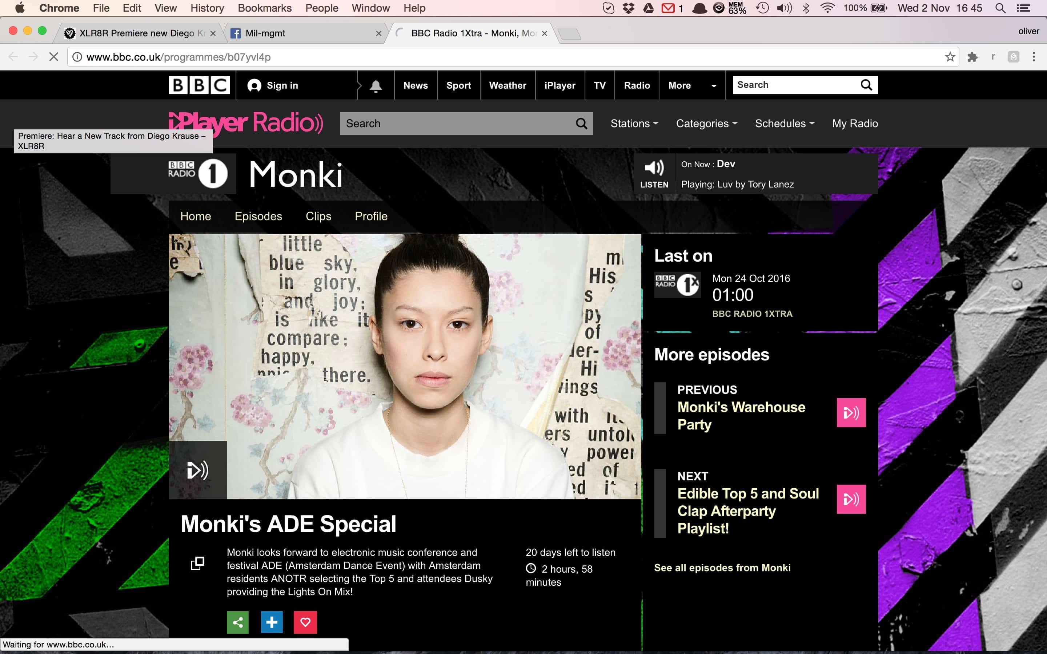Open Monki's Warehouse Party episode title
The width and height of the screenshot is (1047, 654).
click(x=741, y=416)
